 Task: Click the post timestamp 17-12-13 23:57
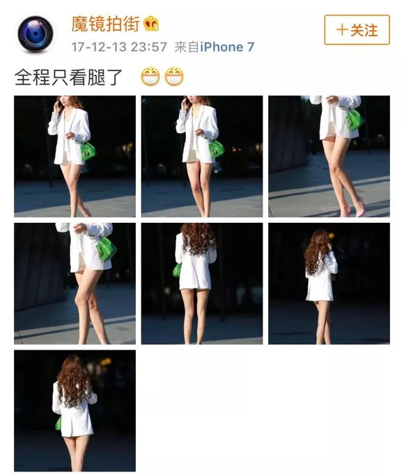119,47
